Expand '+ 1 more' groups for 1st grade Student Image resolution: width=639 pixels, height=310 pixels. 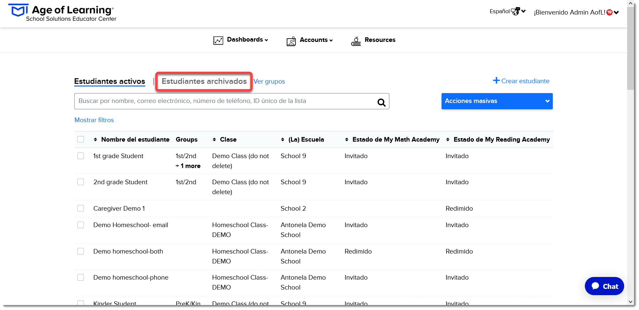[188, 166]
